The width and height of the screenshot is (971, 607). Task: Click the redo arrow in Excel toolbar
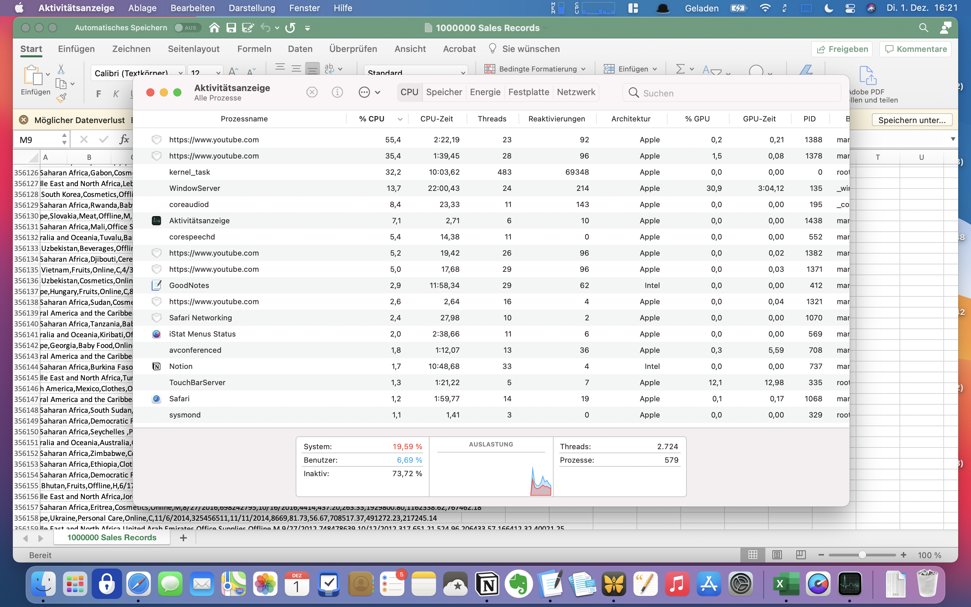click(290, 28)
